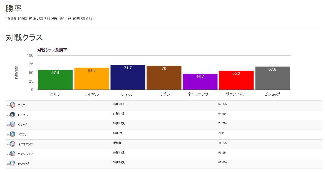Click the 14勝6負 record cell
The image size is (325, 173).
coord(118,133)
